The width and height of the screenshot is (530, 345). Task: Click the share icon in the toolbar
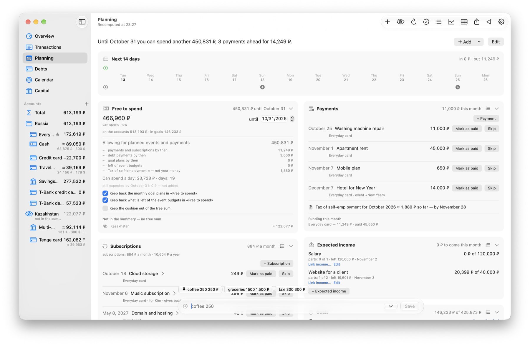click(477, 22)
